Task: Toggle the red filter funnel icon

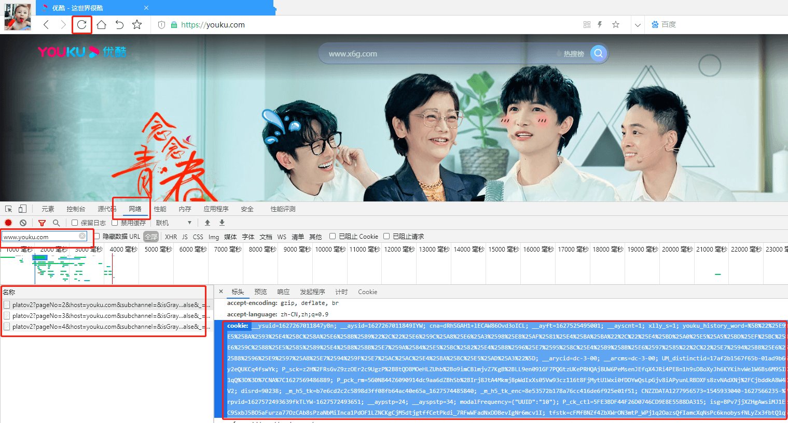Action: (x=42, y=223)
